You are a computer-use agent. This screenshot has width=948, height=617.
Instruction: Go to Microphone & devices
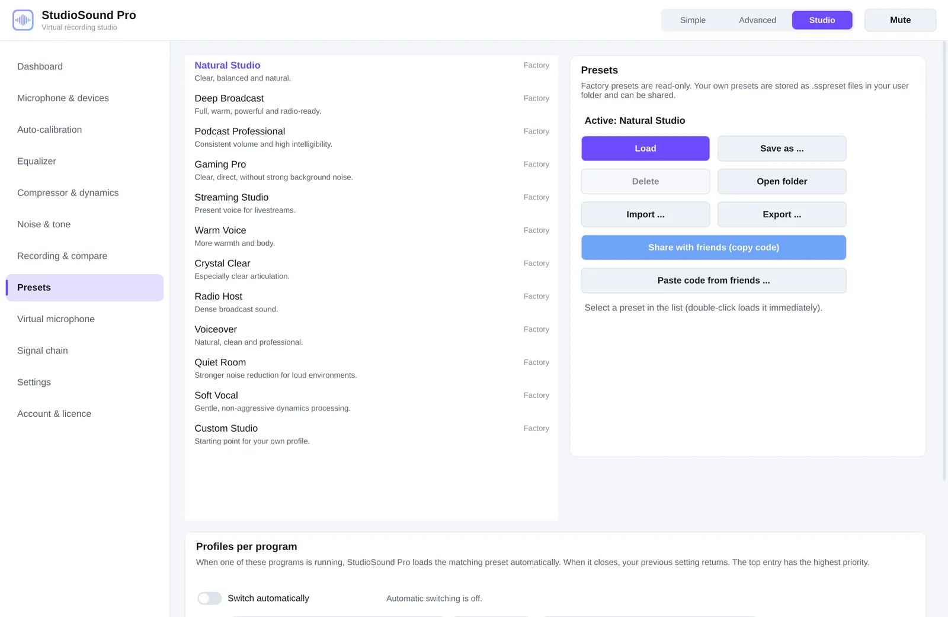[85, 98]
